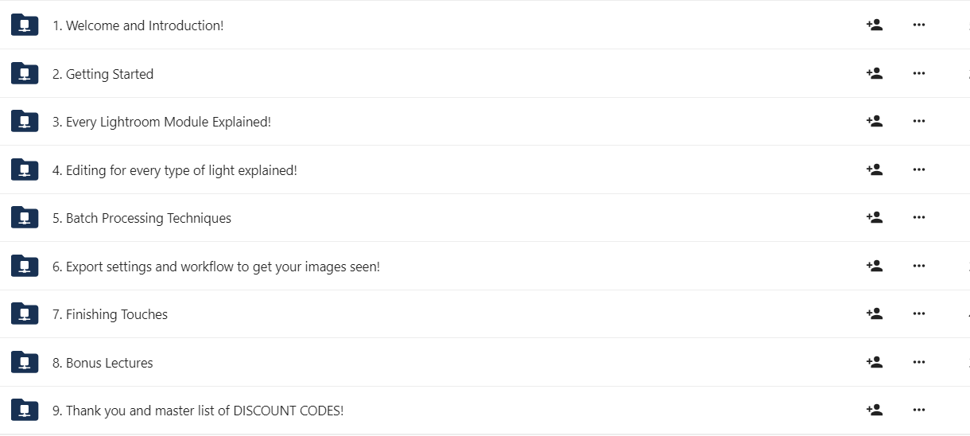
Task: Share the Bonus Lectures folder
Action: 875,362
